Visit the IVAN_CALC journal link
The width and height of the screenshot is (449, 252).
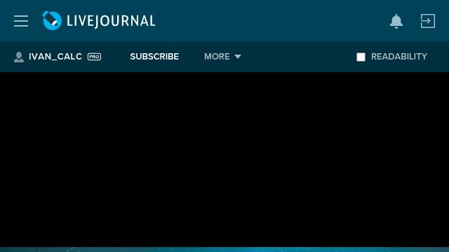55,57
